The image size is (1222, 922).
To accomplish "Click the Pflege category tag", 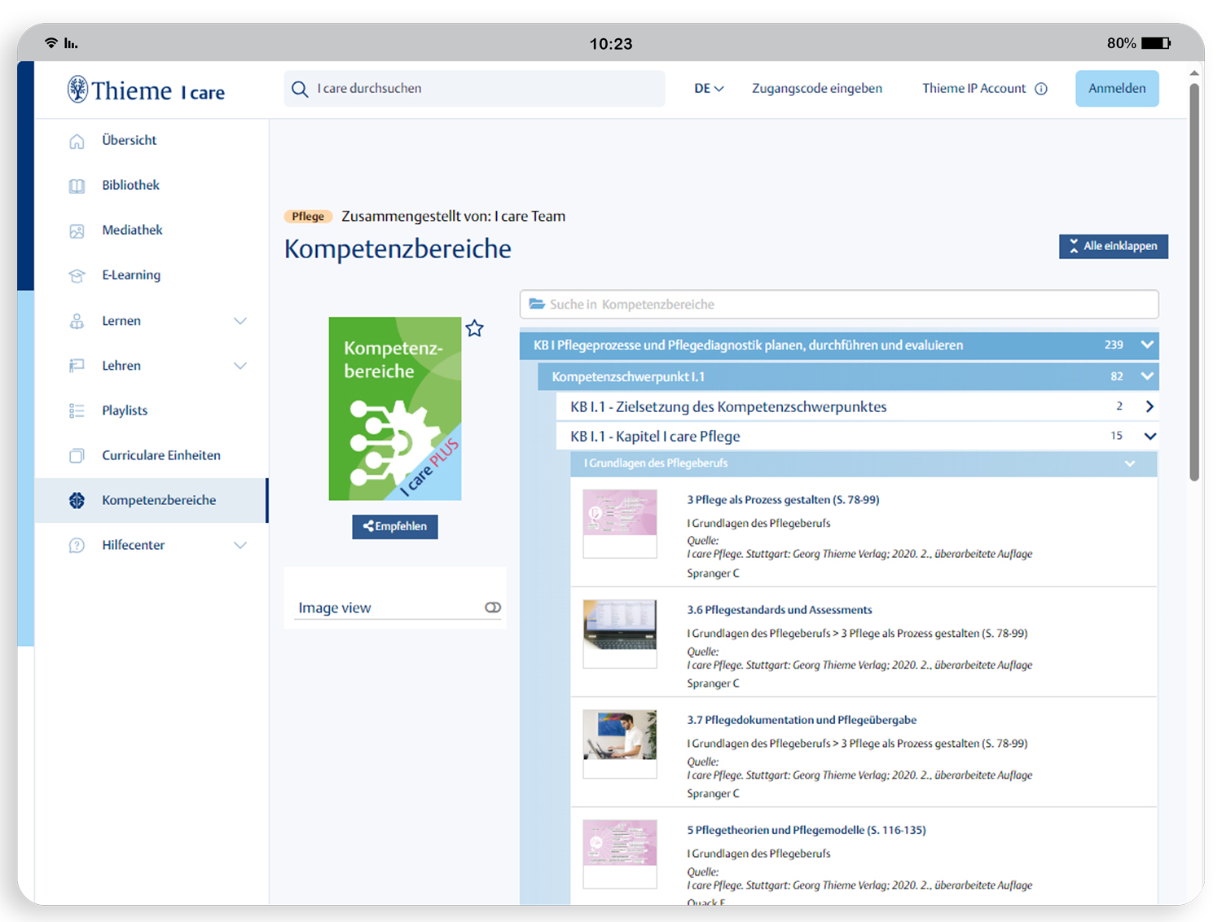I will pos(308,217).
